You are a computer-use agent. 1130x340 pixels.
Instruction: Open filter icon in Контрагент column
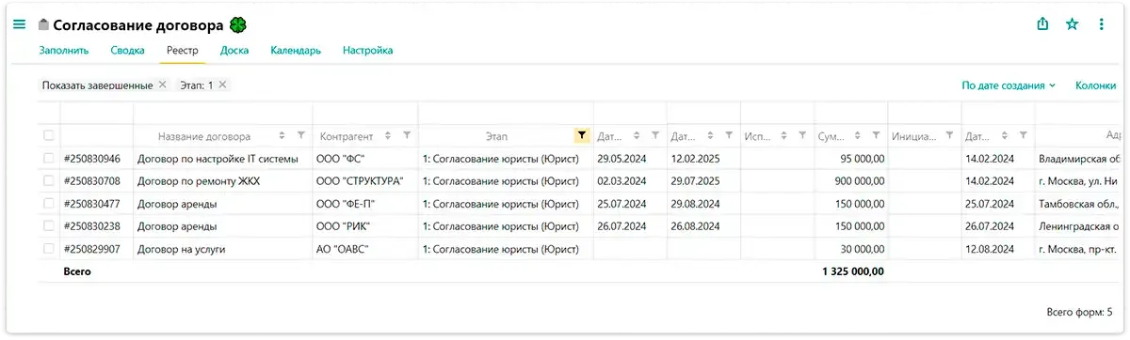406,135
